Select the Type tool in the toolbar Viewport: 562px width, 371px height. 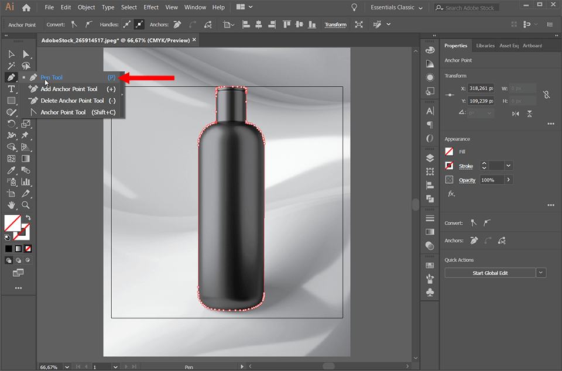[11, 89]
